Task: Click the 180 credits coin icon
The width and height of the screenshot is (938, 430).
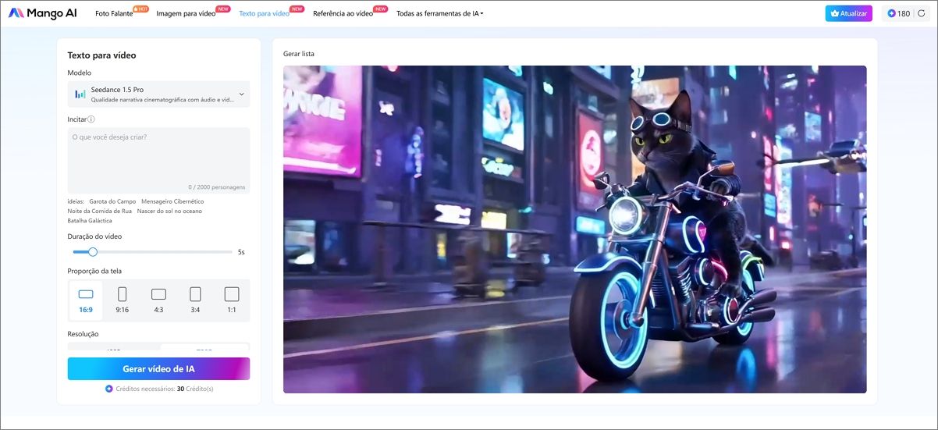Action: pos(891,13)
